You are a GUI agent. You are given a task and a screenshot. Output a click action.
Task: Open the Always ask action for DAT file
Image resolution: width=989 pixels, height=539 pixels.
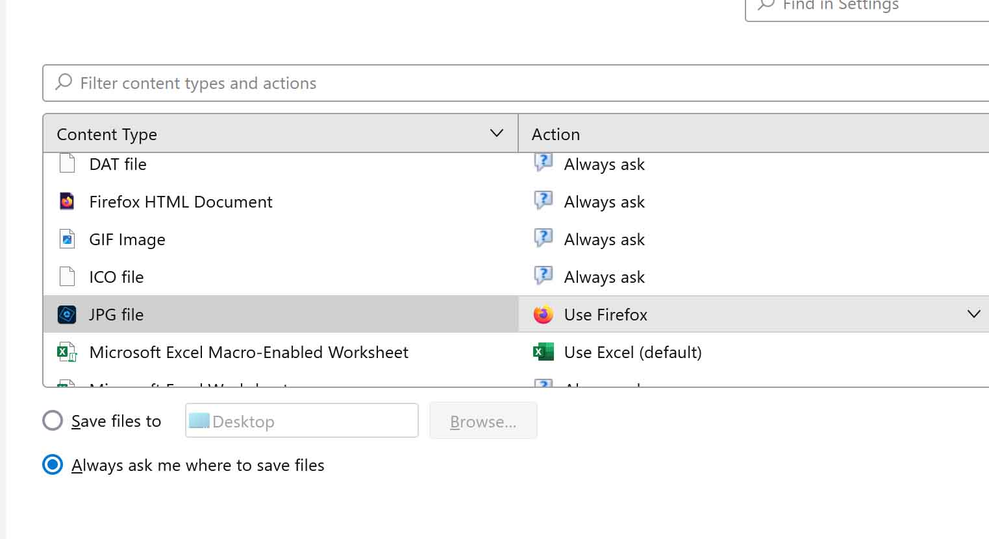tap(604, 165)
